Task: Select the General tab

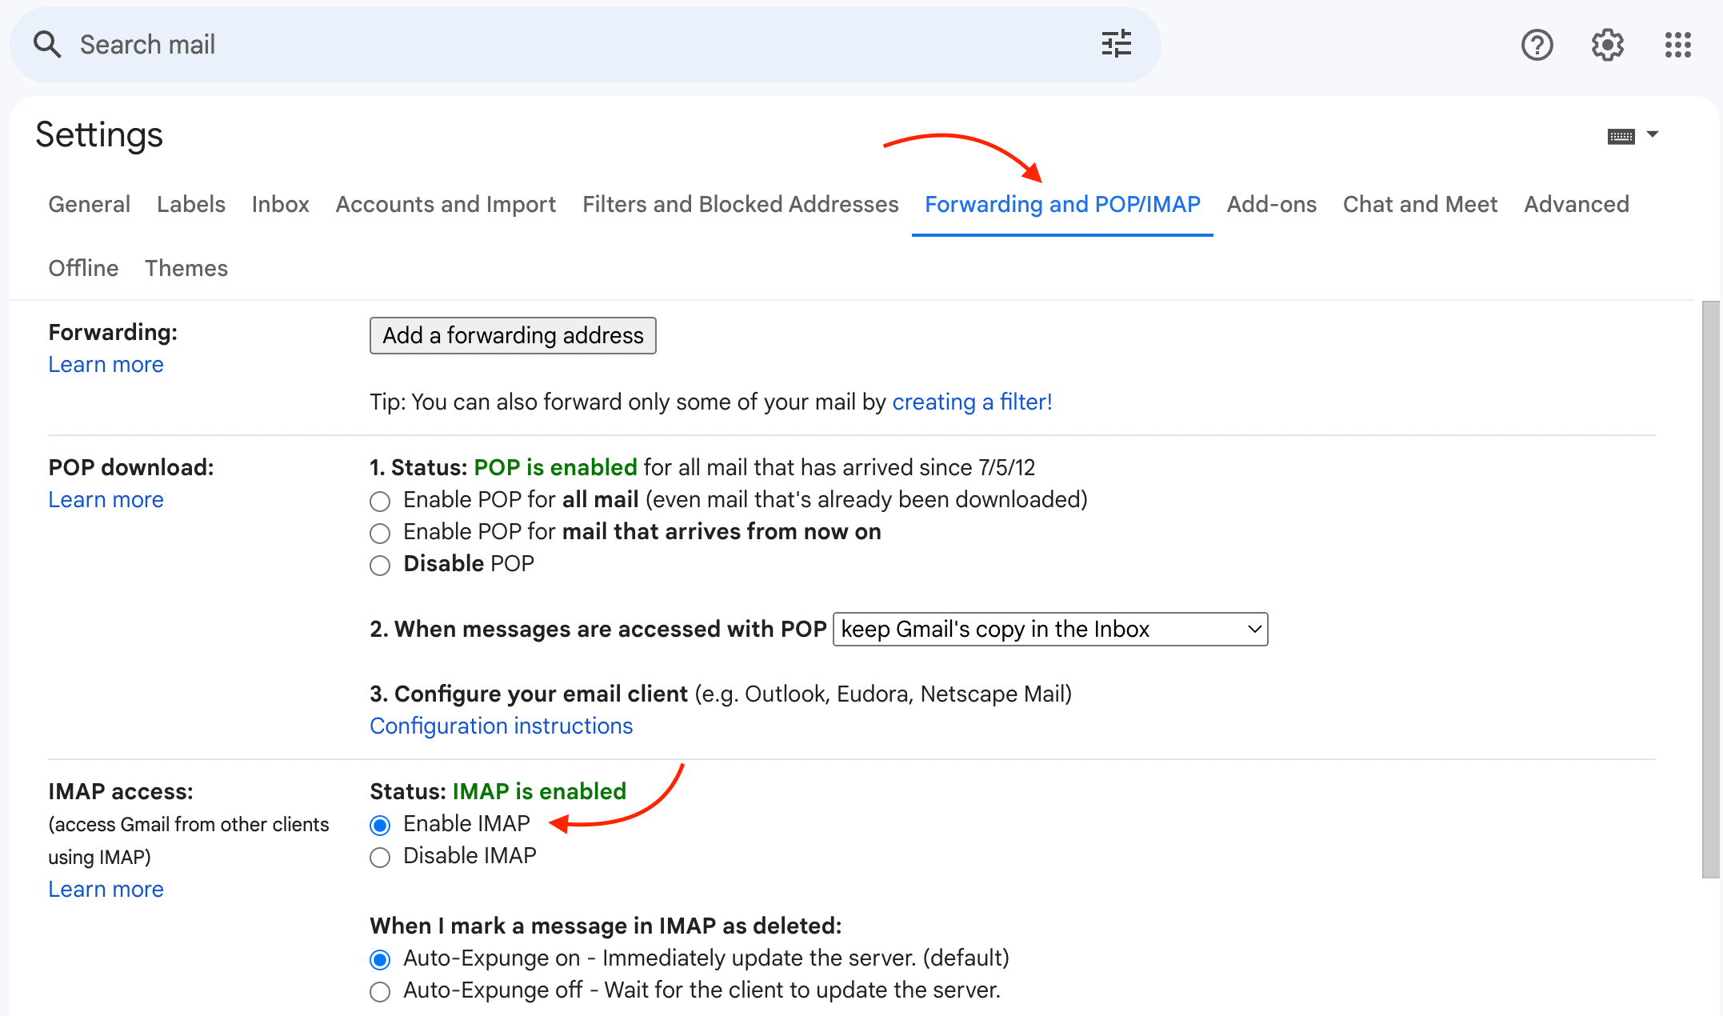Action: [88, 203]
